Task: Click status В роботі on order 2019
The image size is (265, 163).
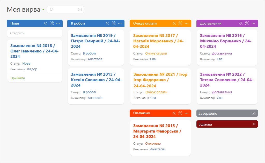Action: click(x=89, y=53)
